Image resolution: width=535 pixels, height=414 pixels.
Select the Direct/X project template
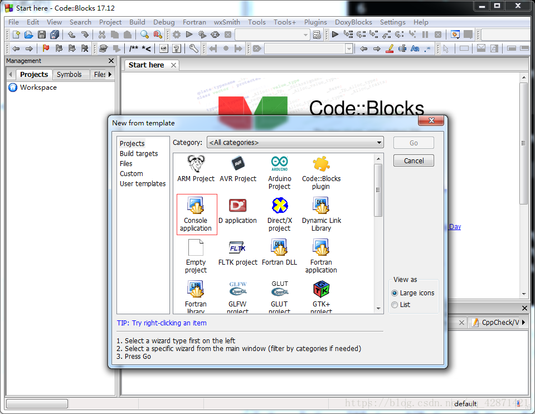coord(279,215)
